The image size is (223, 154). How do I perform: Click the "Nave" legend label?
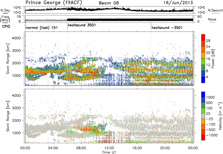pyautogui.click(x=212, y=19)
